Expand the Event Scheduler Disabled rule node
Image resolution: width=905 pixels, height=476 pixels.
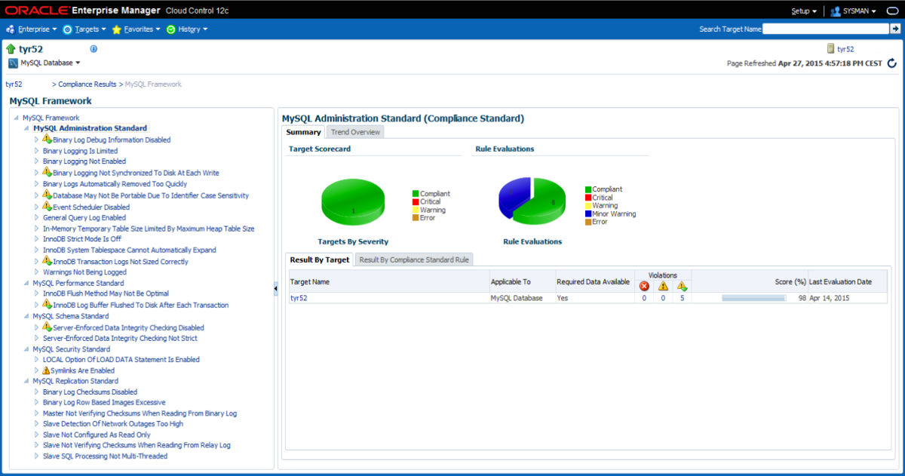pyautogui.click(x=36, y=207)
